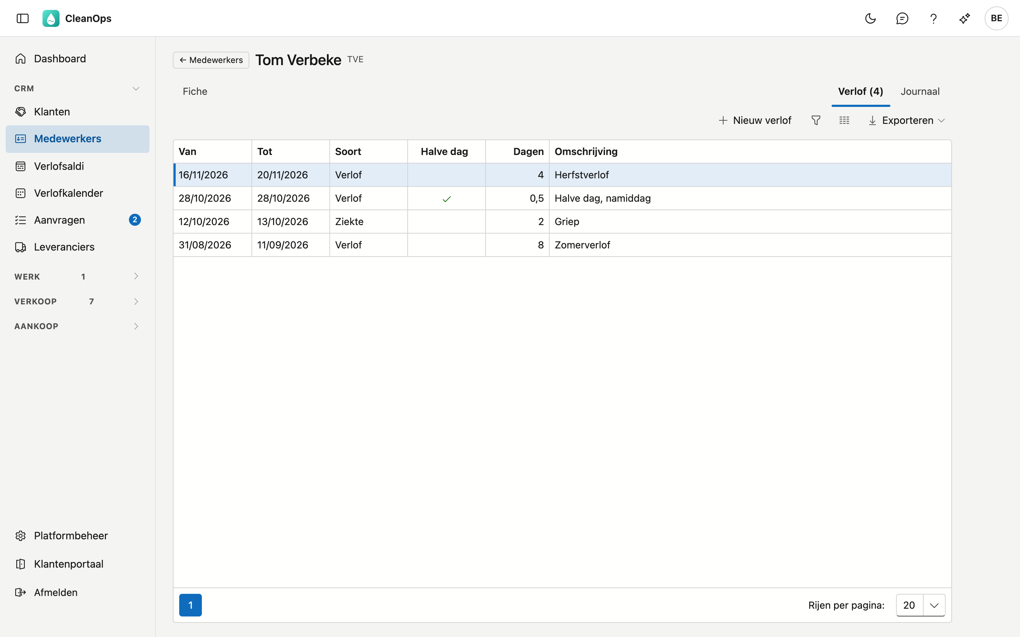Switch to the Journaal tab
The width and height of the screenshot is (1020, 637).
point(920,91)
